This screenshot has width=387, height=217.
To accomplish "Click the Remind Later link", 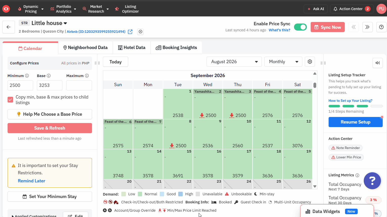I will (32, 181).
